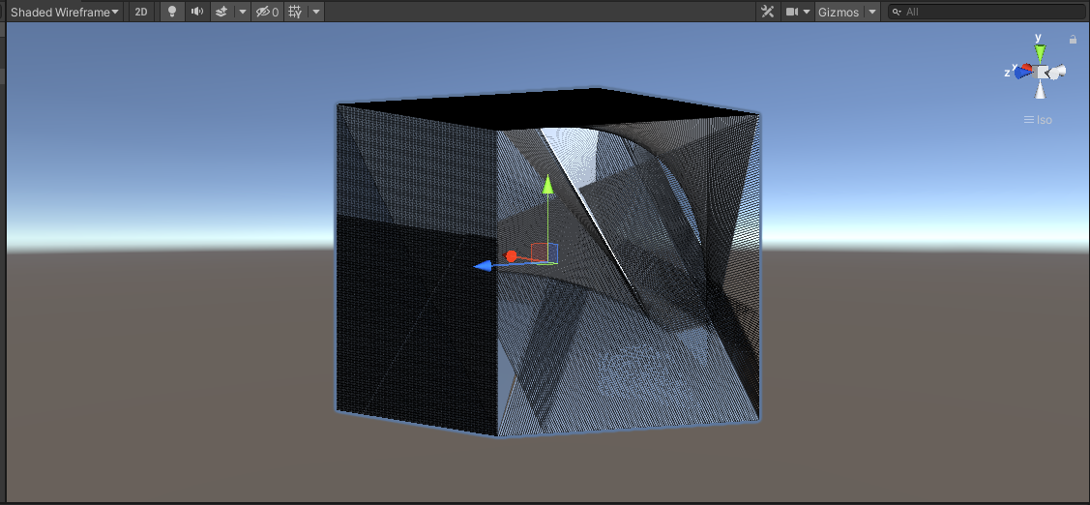Toggle scene lighting with the bulb icon
Screen dimensions: 1090x505
click(172, 12)
